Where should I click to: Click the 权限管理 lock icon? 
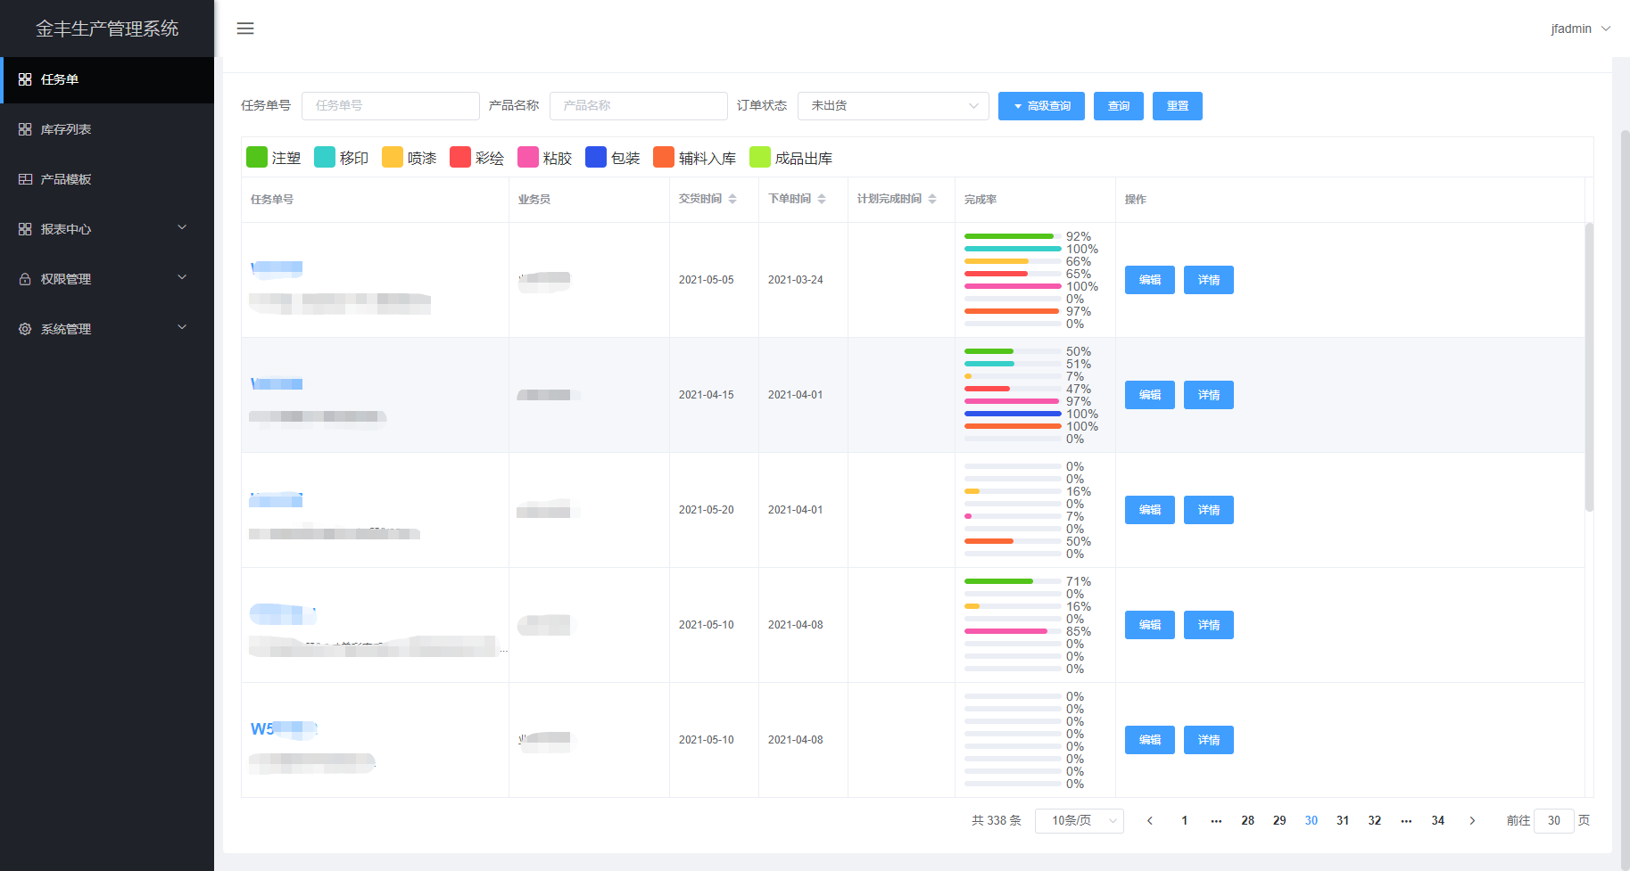(25, 279)
